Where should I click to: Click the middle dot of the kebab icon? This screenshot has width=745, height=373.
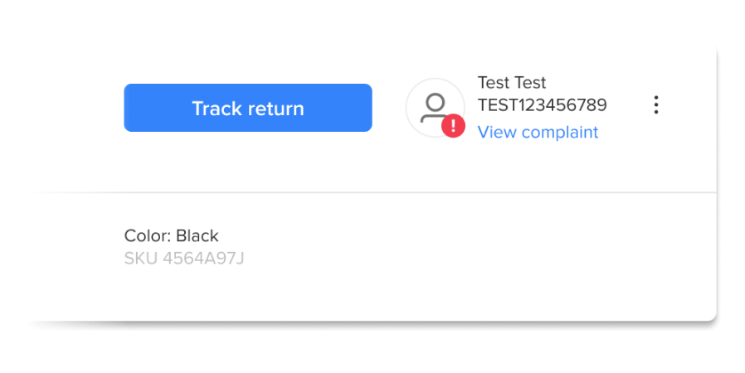pos(656,105)
